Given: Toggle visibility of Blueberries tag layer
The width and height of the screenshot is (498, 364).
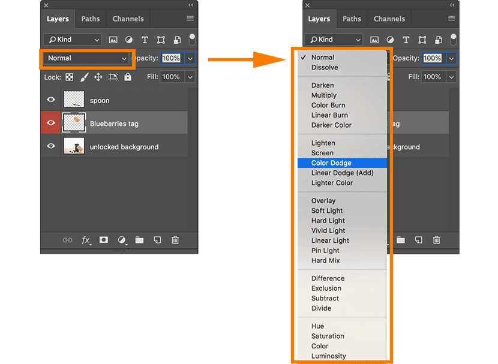Looking at the screenshot, I should pyautogui.click(x=51, y=123).
